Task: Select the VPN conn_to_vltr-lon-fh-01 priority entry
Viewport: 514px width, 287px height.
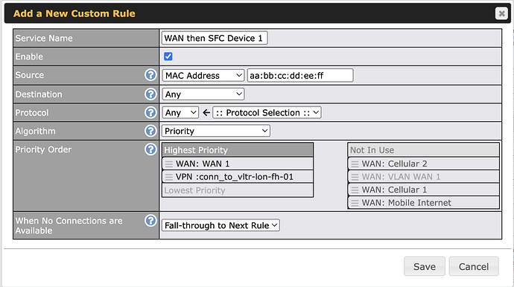Action: [x=238, y=177]
